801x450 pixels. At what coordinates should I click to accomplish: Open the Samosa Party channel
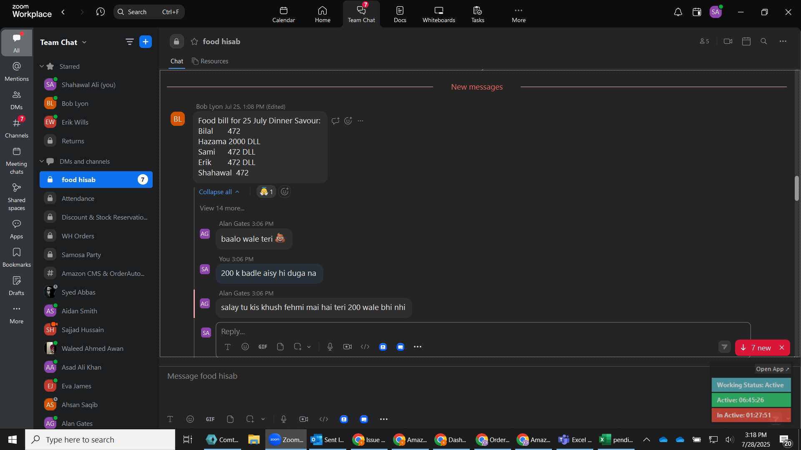point(96,255)
